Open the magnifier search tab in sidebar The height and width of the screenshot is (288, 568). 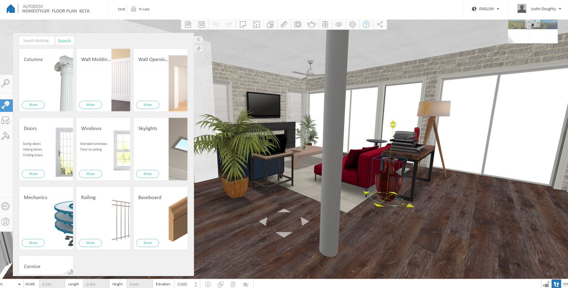pyautogui.click(x=6, y=83)
